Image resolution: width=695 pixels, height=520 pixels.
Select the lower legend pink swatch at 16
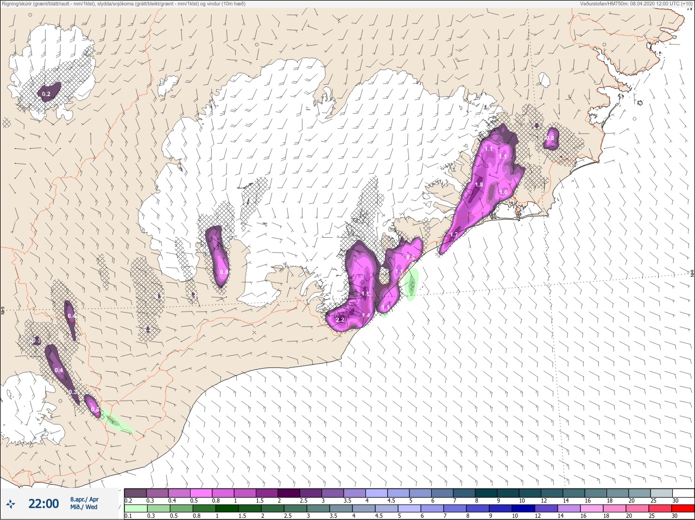(x=592, y=509)
